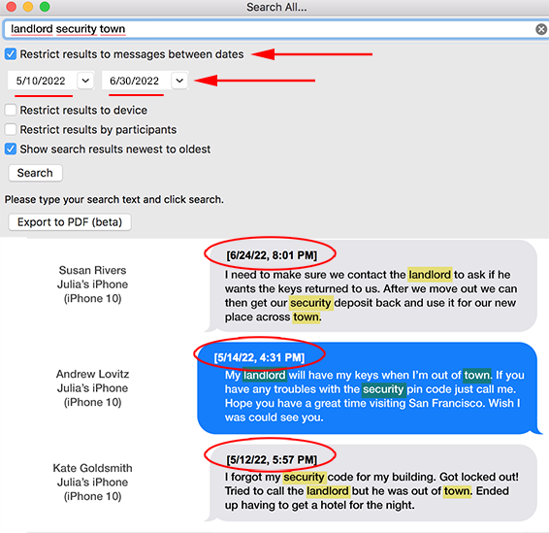549x533 pixels.
Task: Edit the 6/30/2022 end date field
Action: [137, 81]
